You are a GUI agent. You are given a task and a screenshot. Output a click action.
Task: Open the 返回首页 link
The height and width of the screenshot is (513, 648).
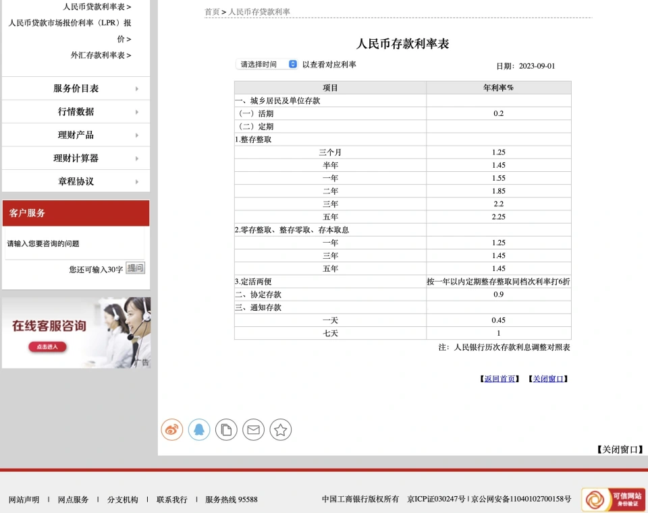point(500,379)
